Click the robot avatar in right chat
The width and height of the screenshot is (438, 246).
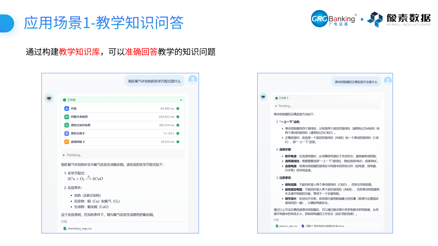click(x=263, y=96)
